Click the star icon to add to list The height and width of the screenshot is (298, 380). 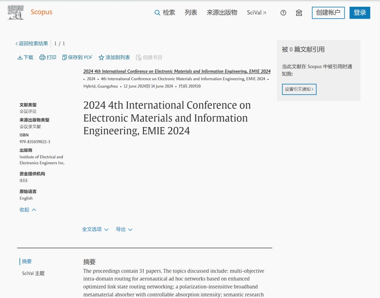(x=101, y=57)
